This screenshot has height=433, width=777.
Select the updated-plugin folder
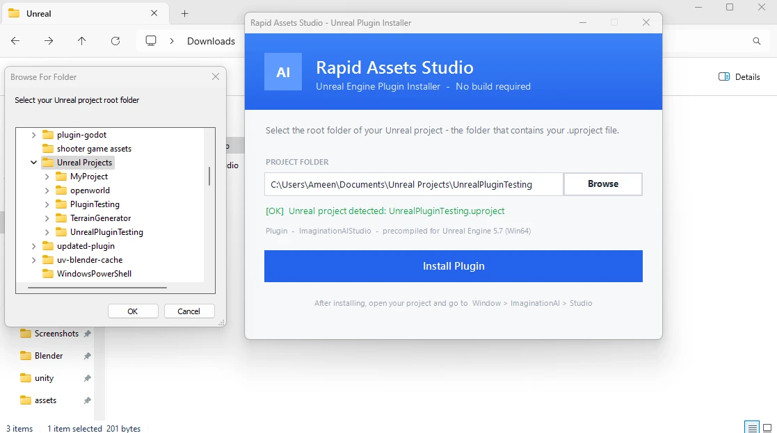pyautogui.click(x=79, y=245)
